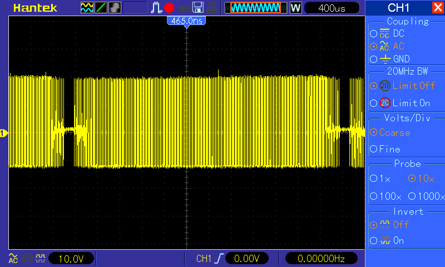Viewport: 445px width, 267px height.
Task: Close the CH1 settings panel
Action: pyautogui.click(x=438, y=7)
